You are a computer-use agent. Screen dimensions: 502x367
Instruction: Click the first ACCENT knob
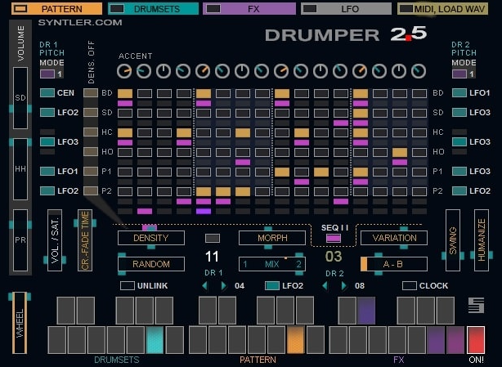(124, 71)
